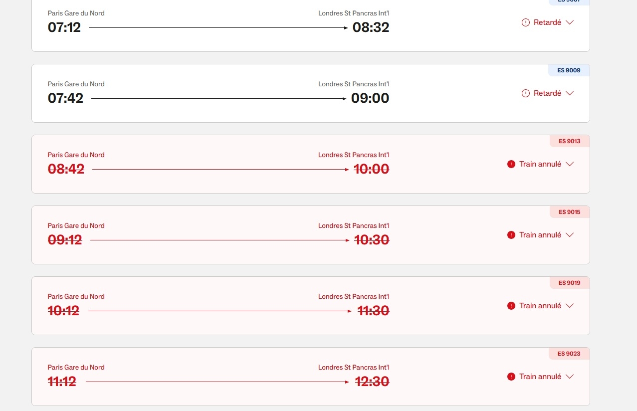Open the chevron for the 11:12 cancelled train
The width and height of the screenshot is (637, 411).
point(570,377)
